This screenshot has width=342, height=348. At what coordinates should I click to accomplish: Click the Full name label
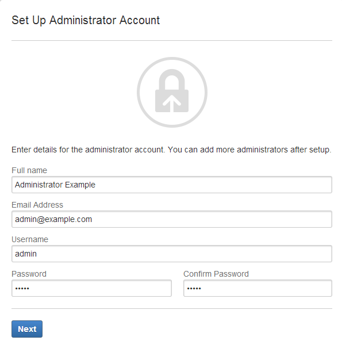pos(29,170)
